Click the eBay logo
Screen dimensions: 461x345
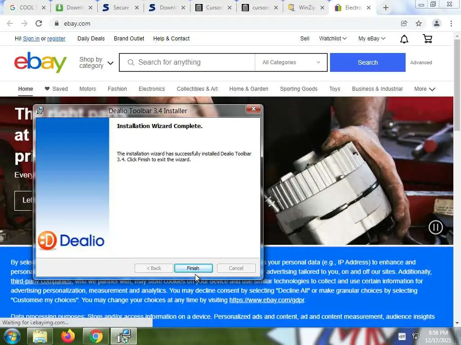[41, 62]
